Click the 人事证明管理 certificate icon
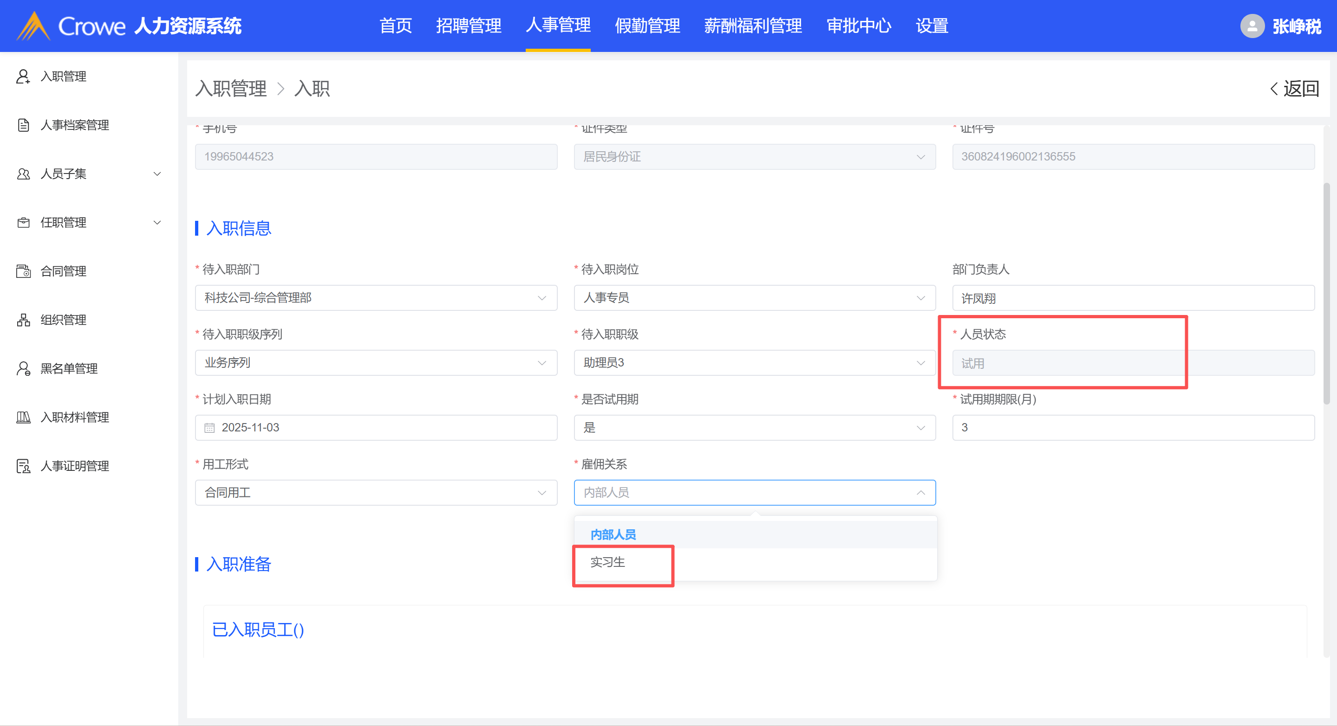Viewport: 1337px width, 726px height. (x=23, y=466)
